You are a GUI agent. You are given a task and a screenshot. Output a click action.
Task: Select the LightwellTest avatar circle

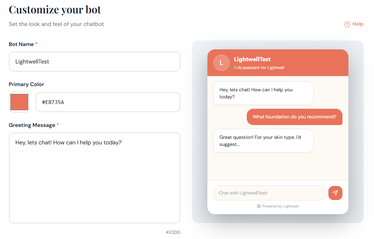[x=222, y=63]
